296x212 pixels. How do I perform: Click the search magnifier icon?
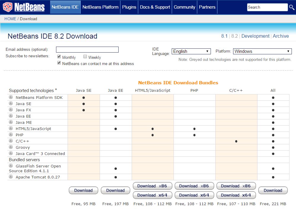[292, 7]
